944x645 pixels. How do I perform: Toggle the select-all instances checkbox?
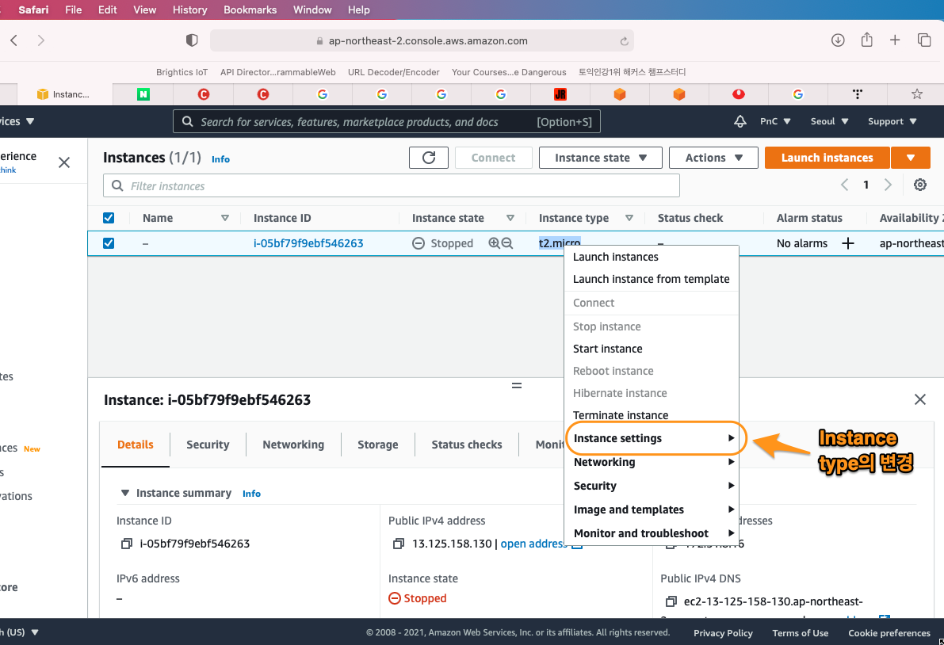[x=109, y=218]
